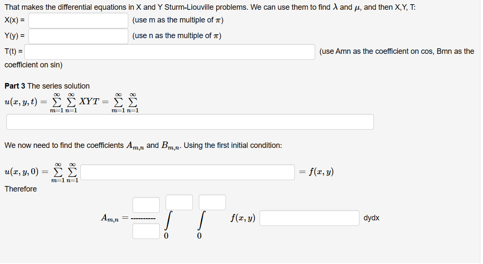
Task: Click the u(x,y,0) summand input box
Action: [188, 172]
